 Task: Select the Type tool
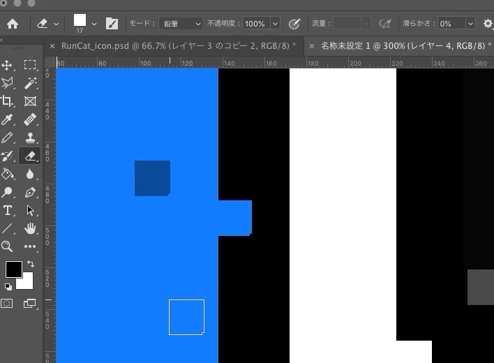pos(8,210)
